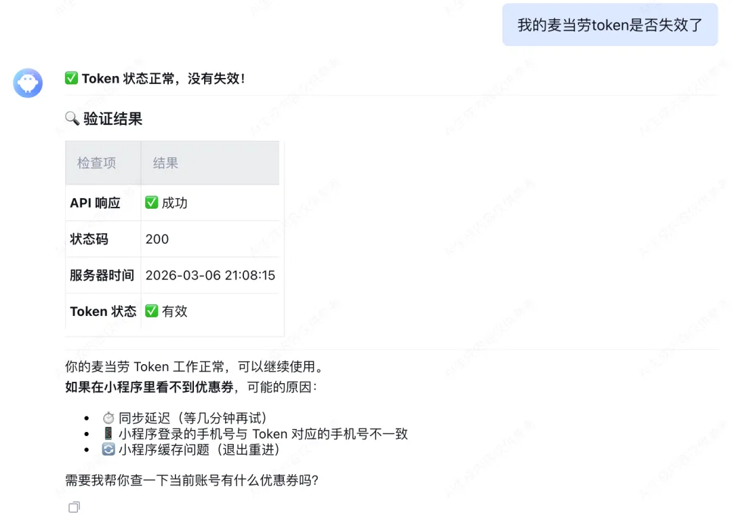Click the status code value '200'

(157, 239)
